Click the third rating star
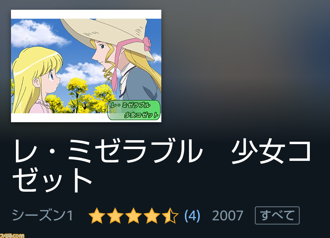 point(134,215)
